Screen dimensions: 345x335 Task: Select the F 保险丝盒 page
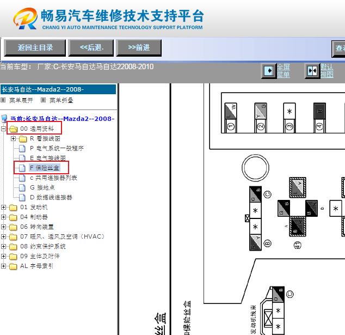(45, 168)
